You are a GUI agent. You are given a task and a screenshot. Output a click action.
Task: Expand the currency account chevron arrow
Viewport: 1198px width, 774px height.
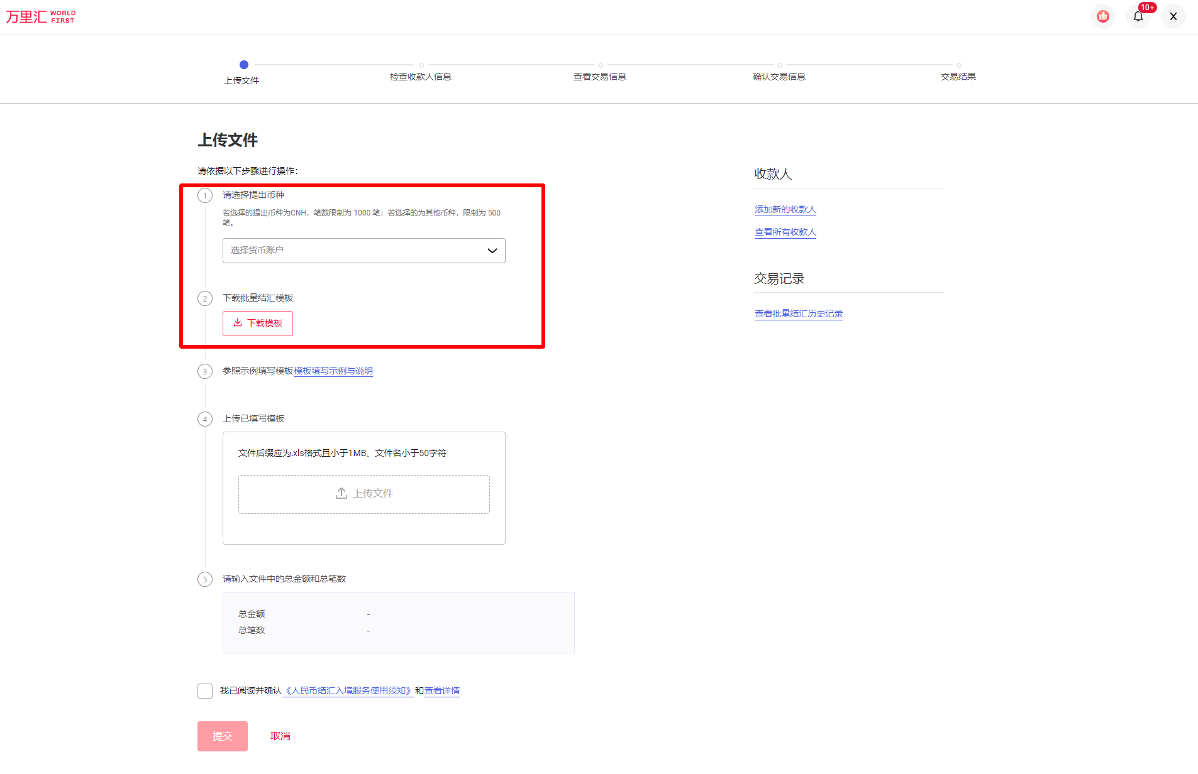pos(491,250)
